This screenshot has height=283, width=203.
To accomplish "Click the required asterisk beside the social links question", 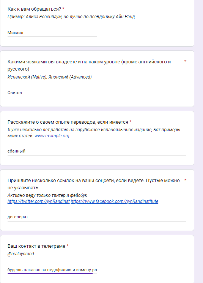I will [x=185, y=180].
